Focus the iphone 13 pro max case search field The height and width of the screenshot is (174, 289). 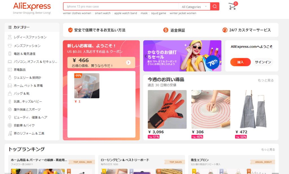121,6
